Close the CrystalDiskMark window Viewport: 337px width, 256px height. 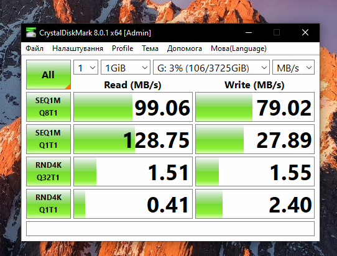[x=305, y=33]
